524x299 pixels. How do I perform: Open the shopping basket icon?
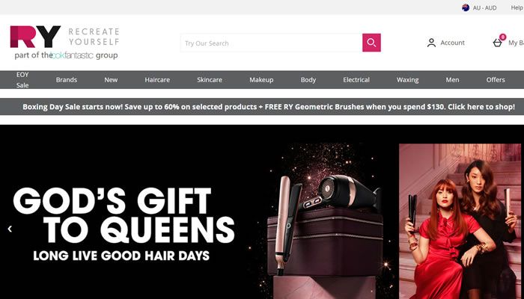pyautogui.click(x=497, y=43)
